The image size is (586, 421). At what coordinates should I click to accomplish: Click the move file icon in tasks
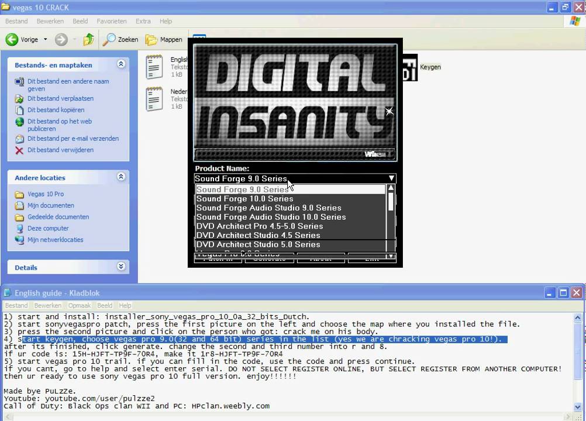tap(19, 99)
